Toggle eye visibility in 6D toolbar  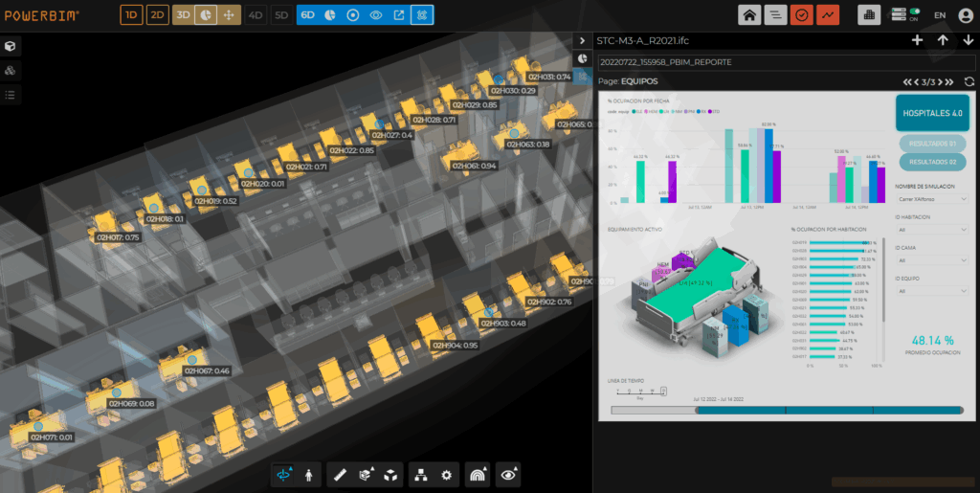click(376, 15)
